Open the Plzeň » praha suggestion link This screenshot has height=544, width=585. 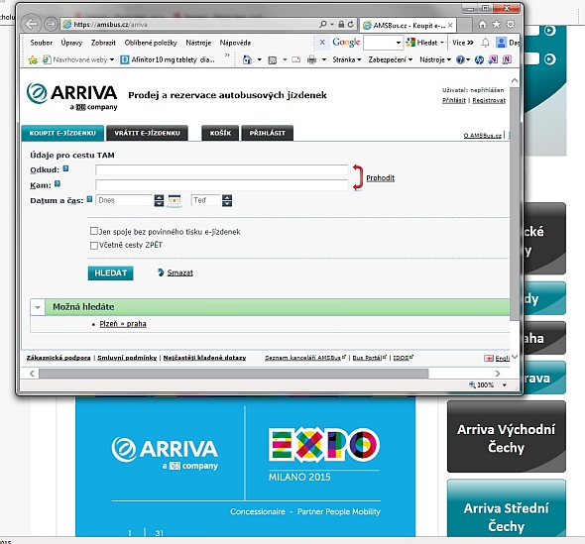coord(123,324)
